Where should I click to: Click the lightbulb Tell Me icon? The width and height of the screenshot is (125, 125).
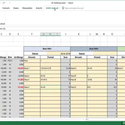pyautogui.click(x=63, y=8)
